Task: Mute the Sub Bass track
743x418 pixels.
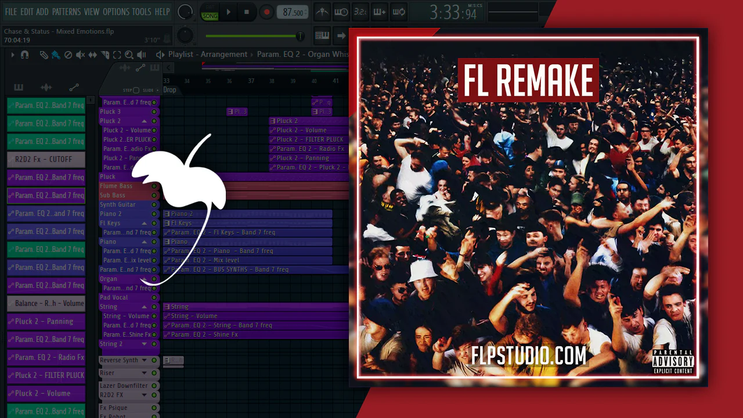Action: coord(154,195)
